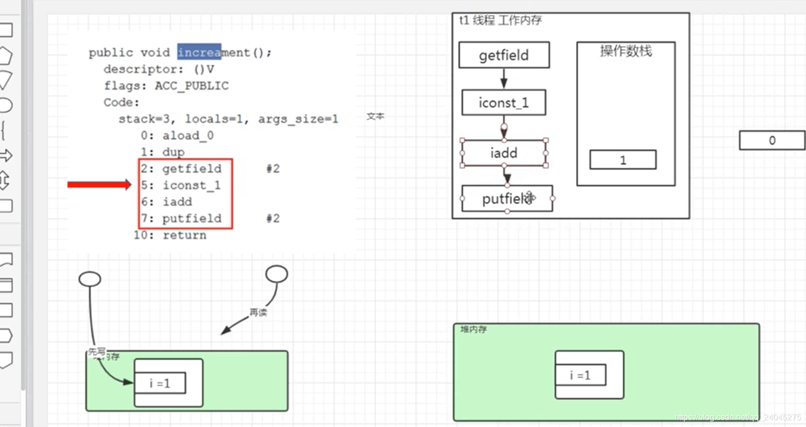This screenshot has width=806, height=427.
Task: Click the #2 operand beside getfield line
Action: pos(273,169)
